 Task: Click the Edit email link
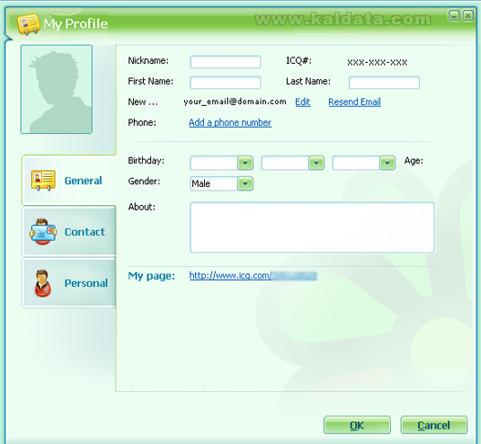(302, 102)
